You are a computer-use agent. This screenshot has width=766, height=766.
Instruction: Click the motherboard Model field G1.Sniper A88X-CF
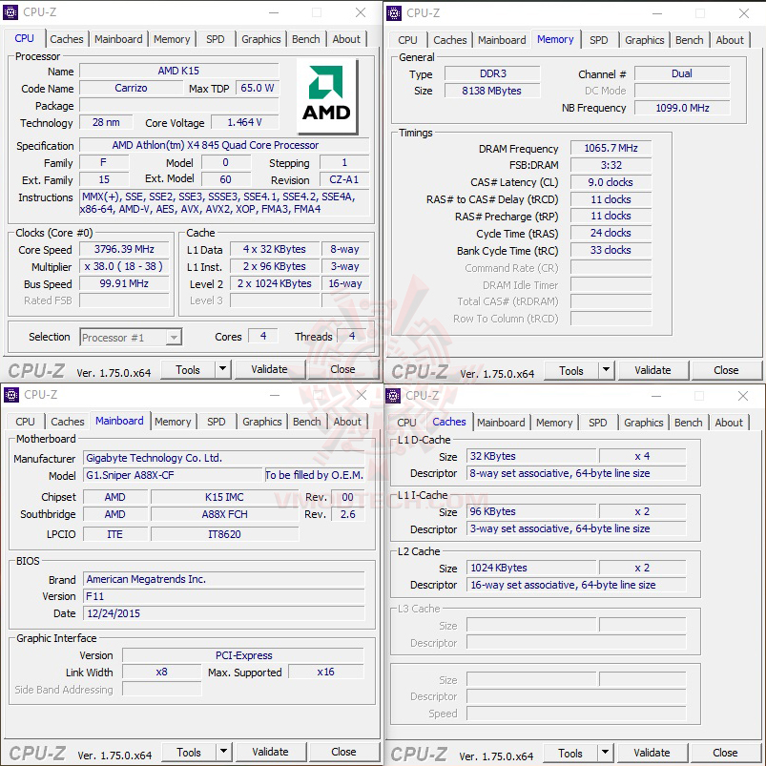point(173,475)
